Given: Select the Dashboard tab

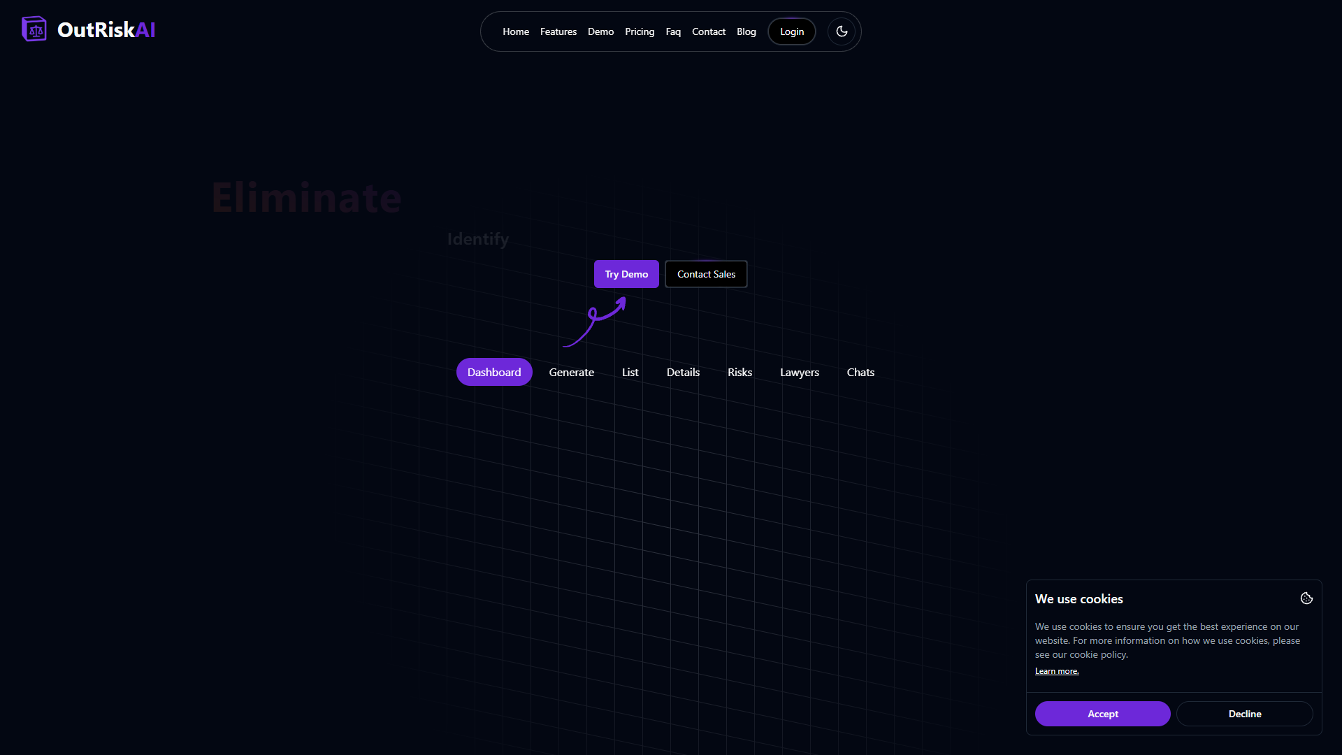Looking at the screenshot, I should click(494, 372).
